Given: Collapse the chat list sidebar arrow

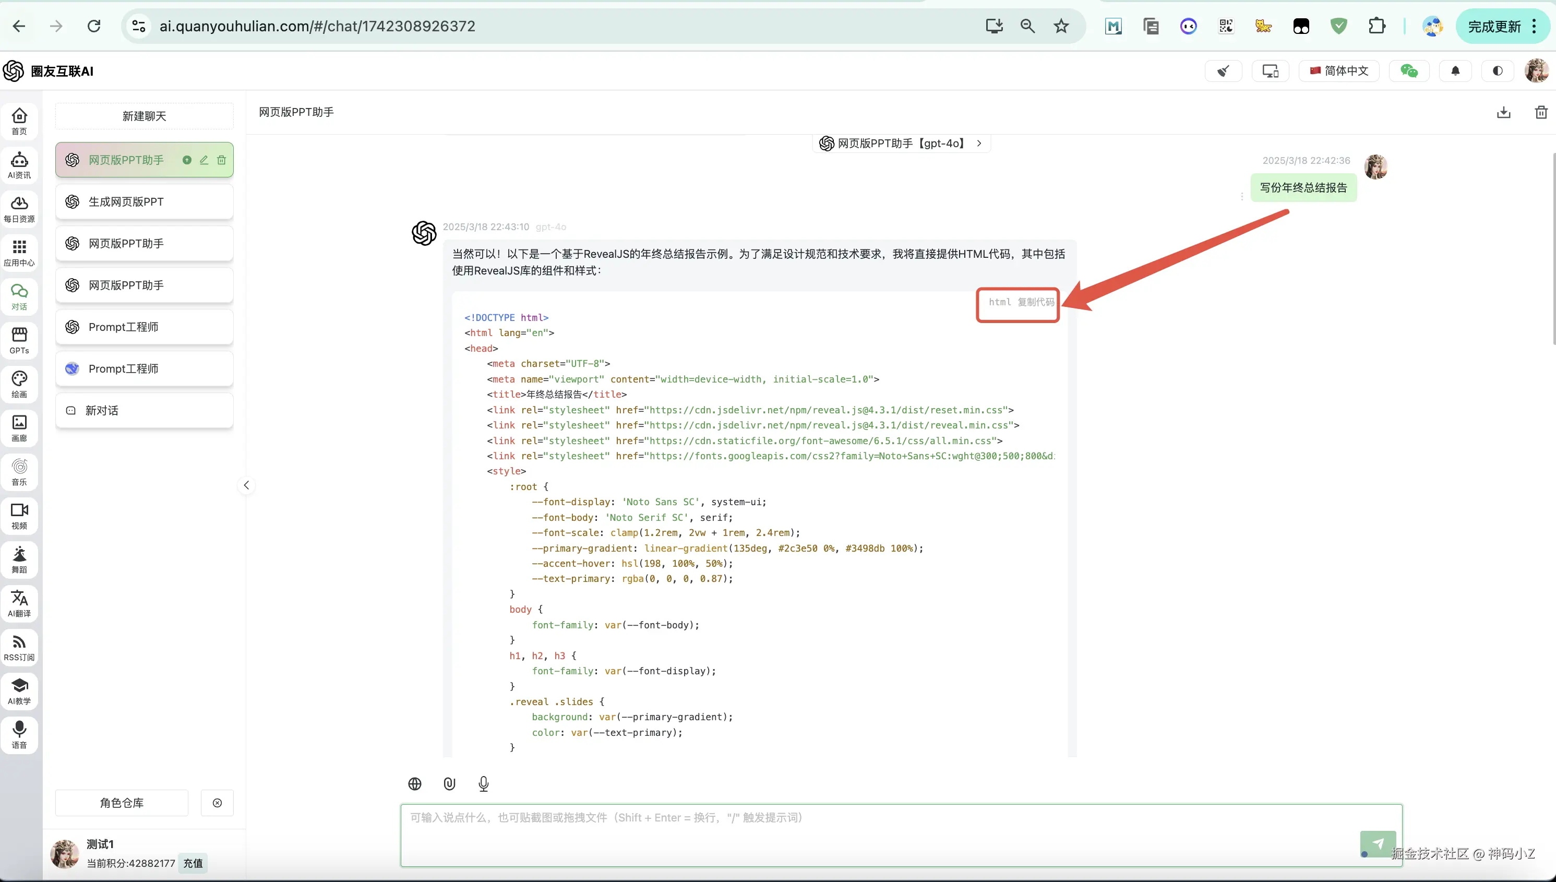Looking at the screenshot, I should [x=246, y=485].
